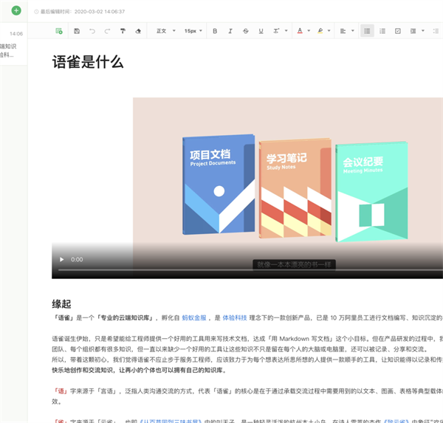
Task: Expand the alignment options arrow
Action: [353, 31]
